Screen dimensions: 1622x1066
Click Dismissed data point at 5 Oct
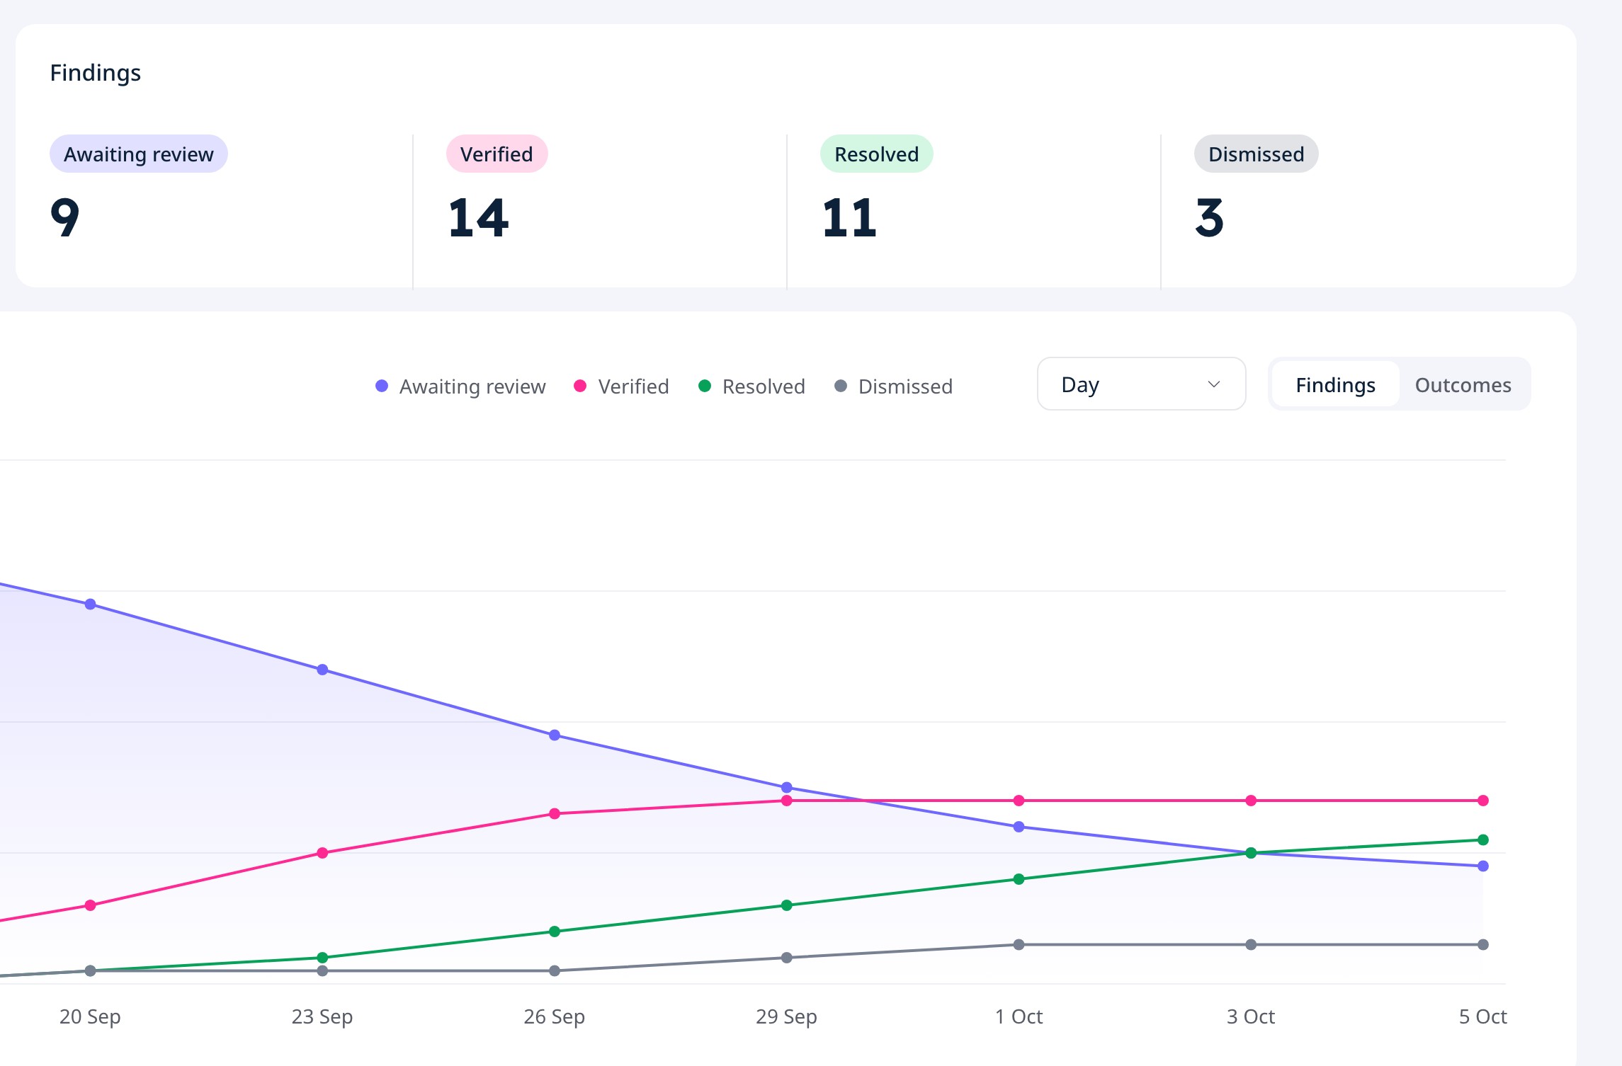[1483, 945]
